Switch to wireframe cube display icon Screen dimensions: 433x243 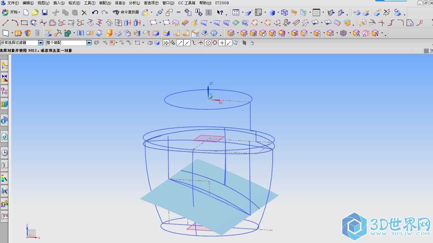pos(285,12)
